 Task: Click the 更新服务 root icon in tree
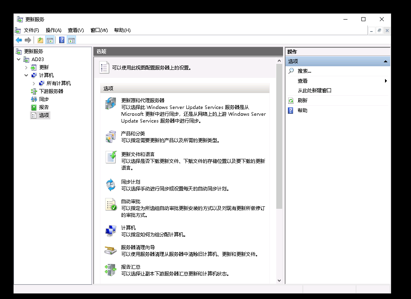tap(19, 51)
